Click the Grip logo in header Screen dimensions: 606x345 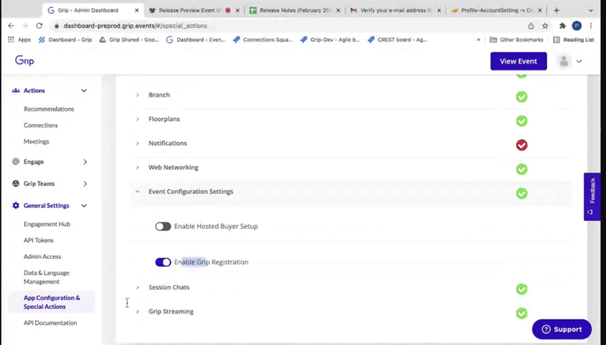coord(25,61)
